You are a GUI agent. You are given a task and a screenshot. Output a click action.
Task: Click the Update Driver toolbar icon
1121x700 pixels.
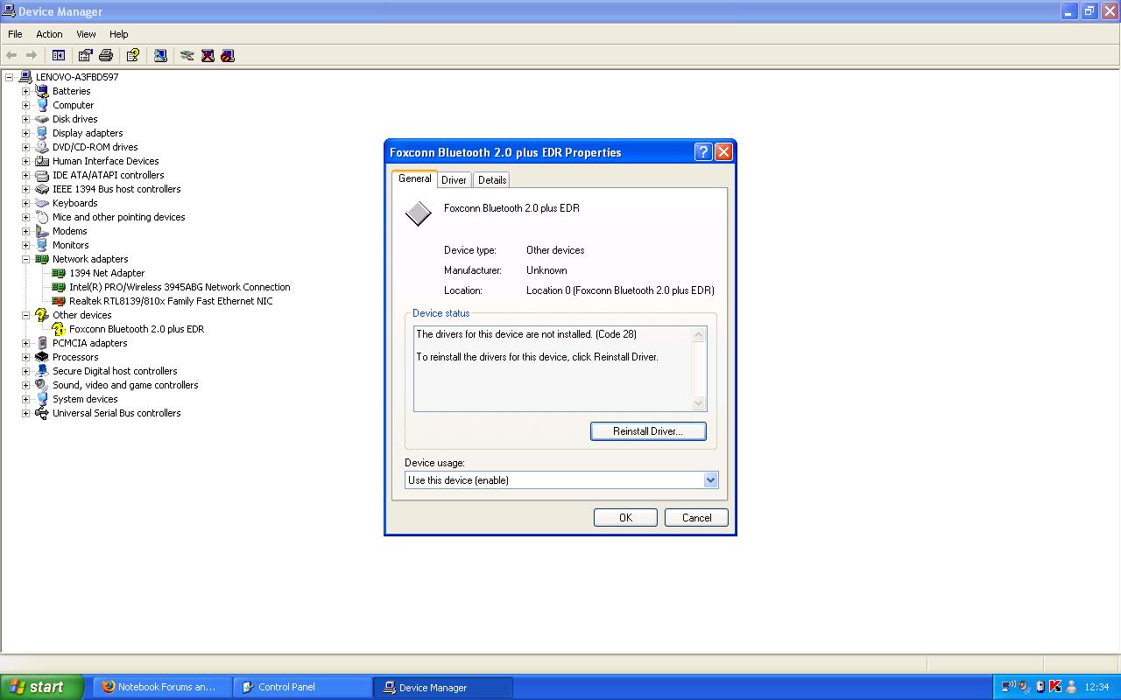(x=187, y=55)
